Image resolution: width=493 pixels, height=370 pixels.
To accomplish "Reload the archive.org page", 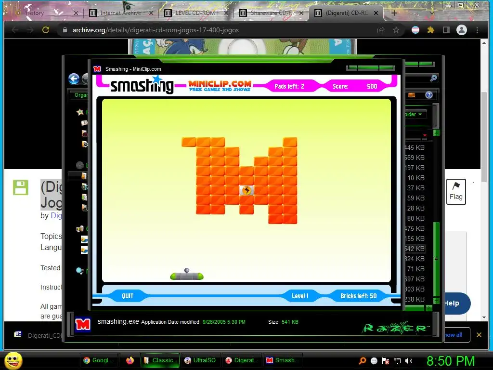I will pos(46,30).
